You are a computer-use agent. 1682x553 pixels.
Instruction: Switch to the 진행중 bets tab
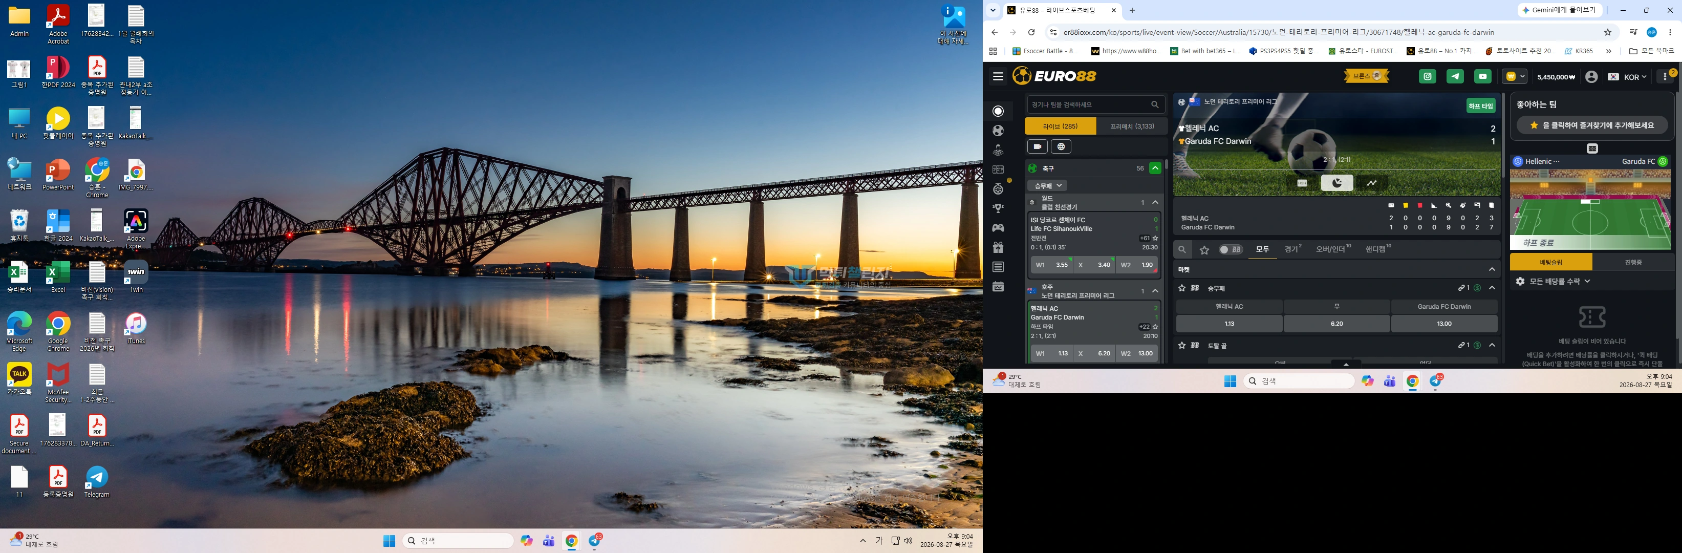point(1633,263)
